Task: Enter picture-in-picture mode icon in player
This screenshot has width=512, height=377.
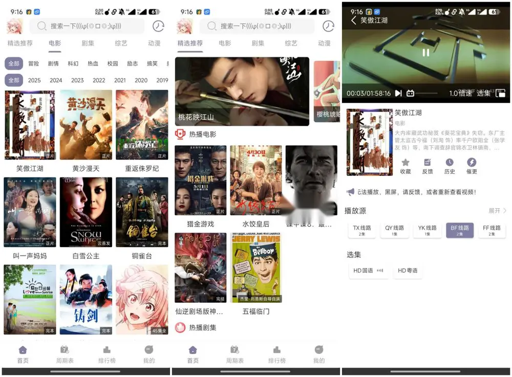Action: pos(500,94)
